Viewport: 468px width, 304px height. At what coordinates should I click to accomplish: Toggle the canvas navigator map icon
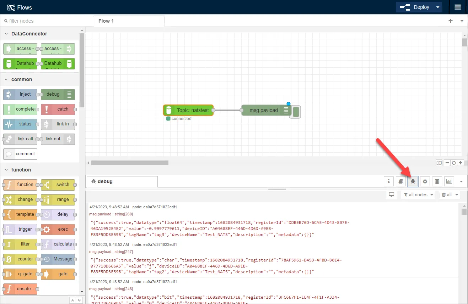pos(439,163)
